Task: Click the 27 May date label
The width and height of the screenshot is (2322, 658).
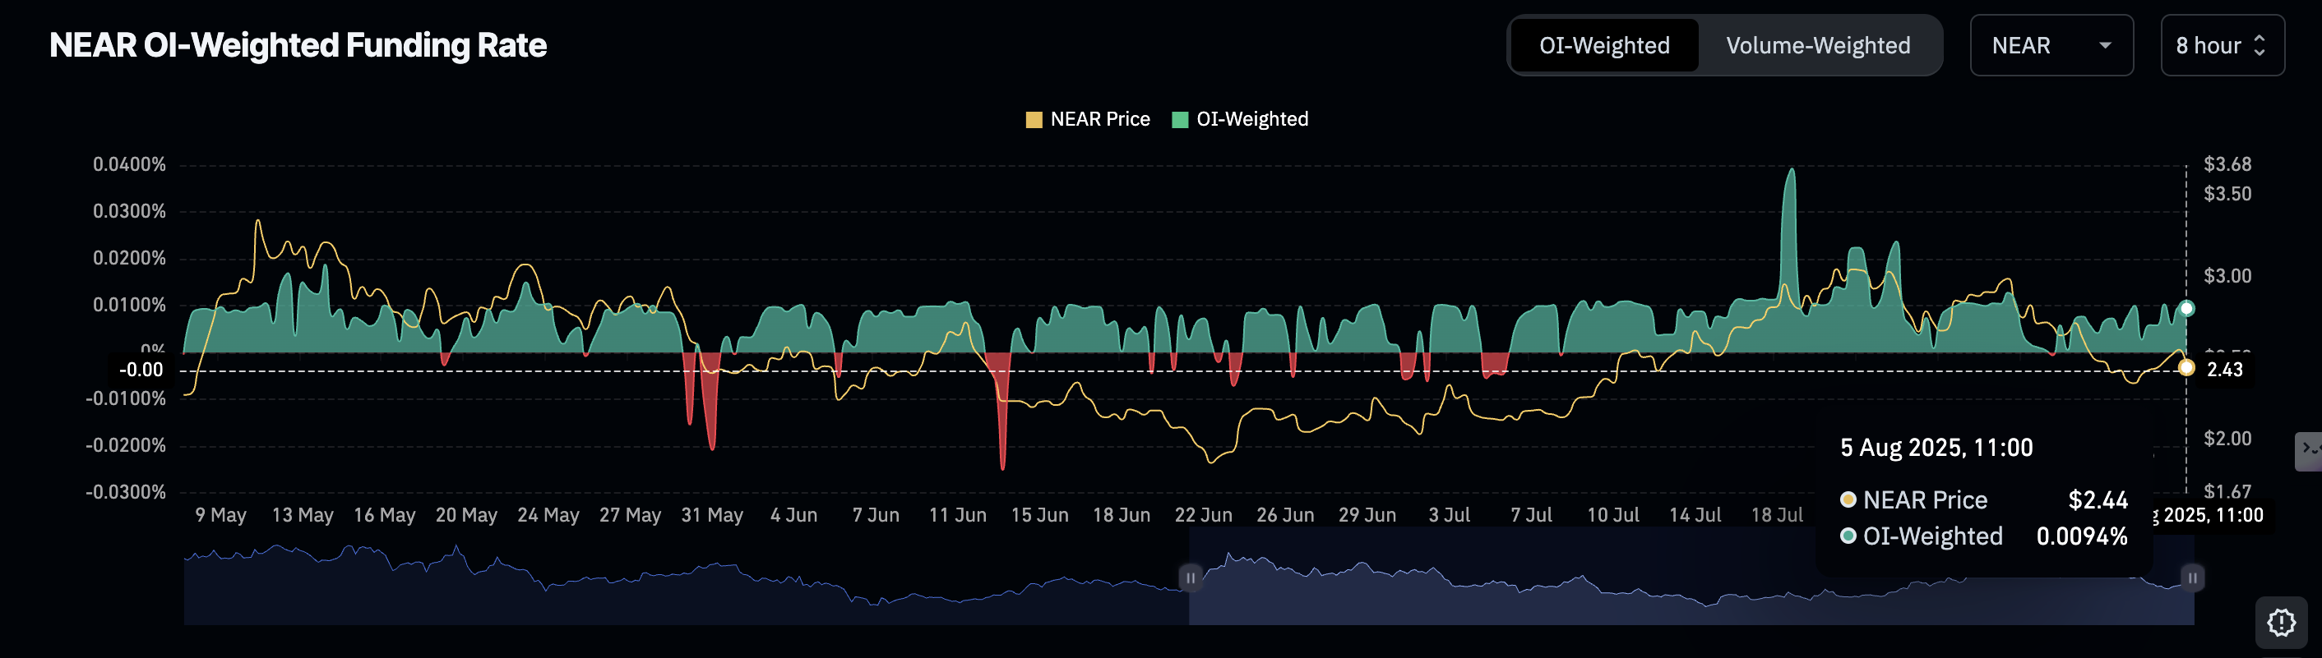Action: coord(630,515)
